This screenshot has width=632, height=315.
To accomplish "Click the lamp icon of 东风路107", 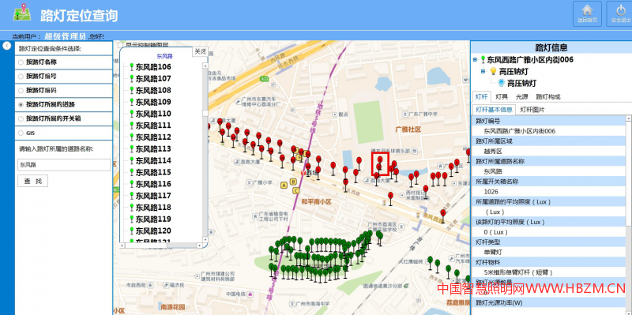I will 131,78.
